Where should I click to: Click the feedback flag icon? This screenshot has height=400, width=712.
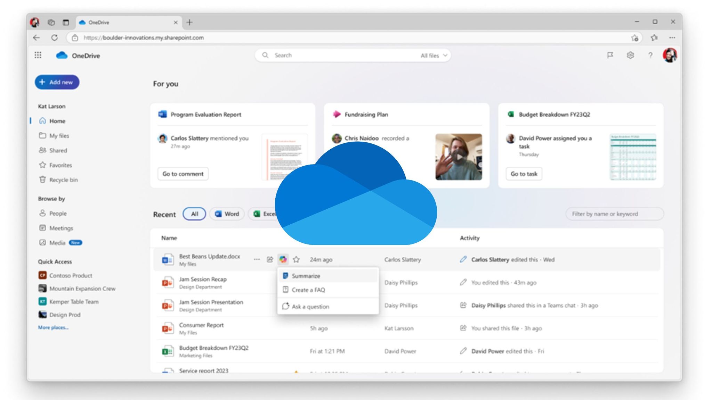click(x=610, y=55)
